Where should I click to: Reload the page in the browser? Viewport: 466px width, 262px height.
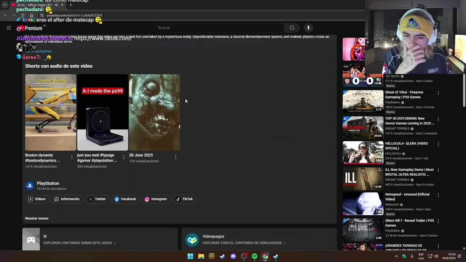coord(23,15)
